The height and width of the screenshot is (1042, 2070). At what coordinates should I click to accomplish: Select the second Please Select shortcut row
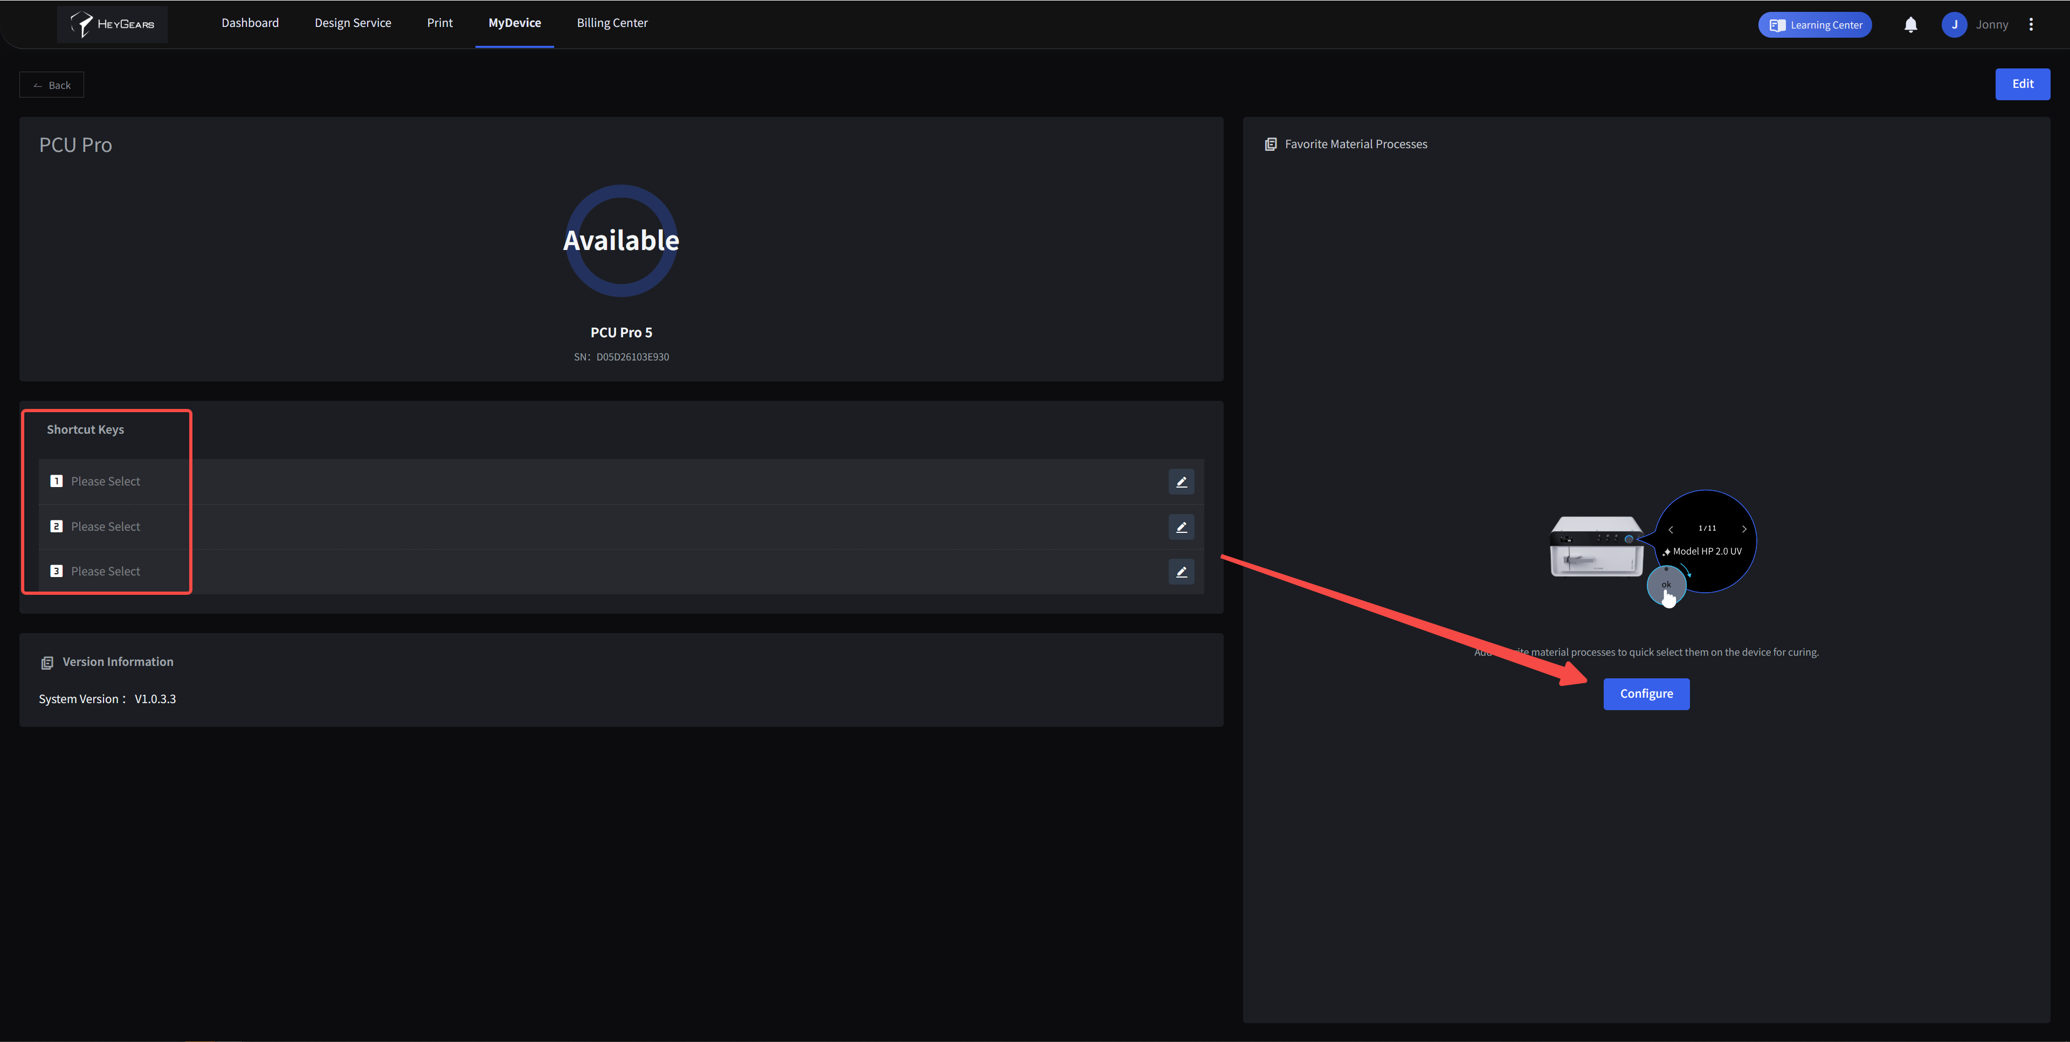tap(621, 527)
